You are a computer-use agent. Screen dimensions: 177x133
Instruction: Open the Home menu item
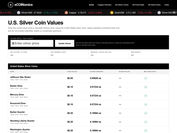91,5
